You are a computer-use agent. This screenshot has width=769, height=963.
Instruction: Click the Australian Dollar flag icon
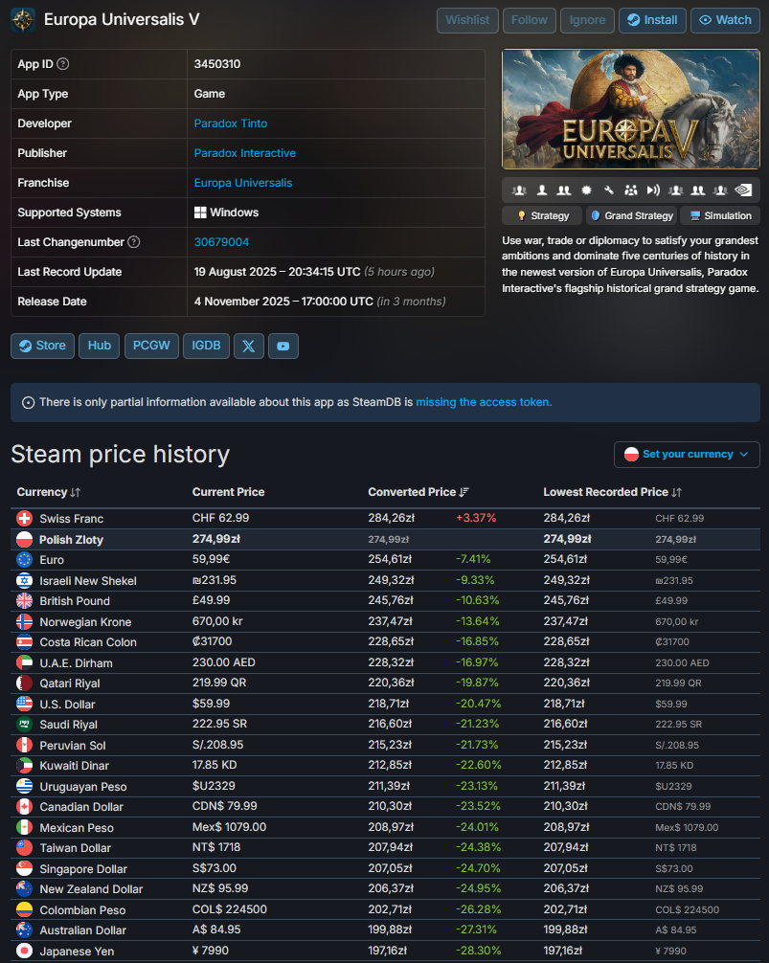point(25,929)
